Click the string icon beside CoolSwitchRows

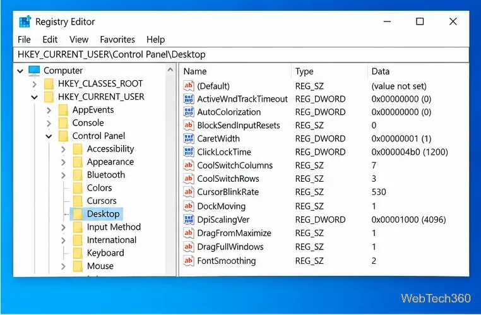click(x=189, y=179)
